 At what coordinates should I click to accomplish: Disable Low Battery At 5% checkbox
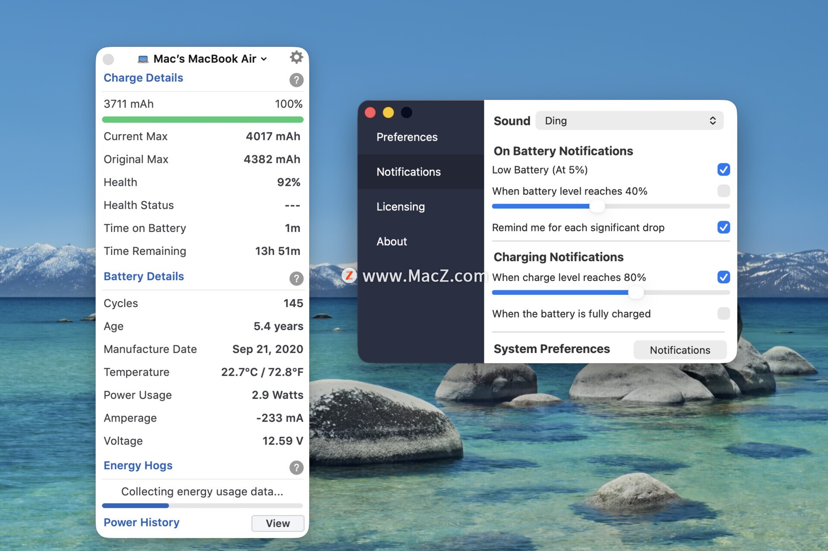pos(723,169)
